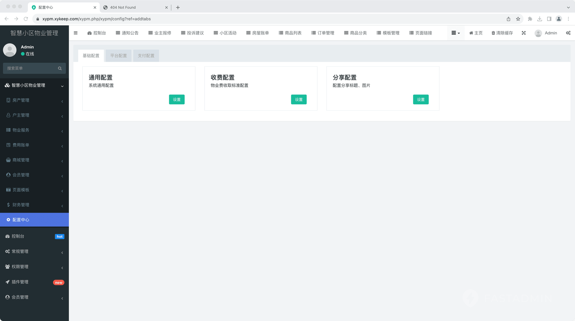Open the settings cogs icon top right
This screenshot has width=575, height=321.
click(x=568, y=33)
